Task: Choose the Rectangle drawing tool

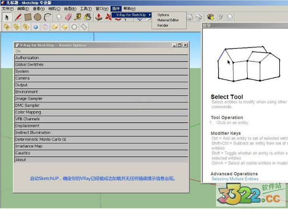Action: [28, 17]
